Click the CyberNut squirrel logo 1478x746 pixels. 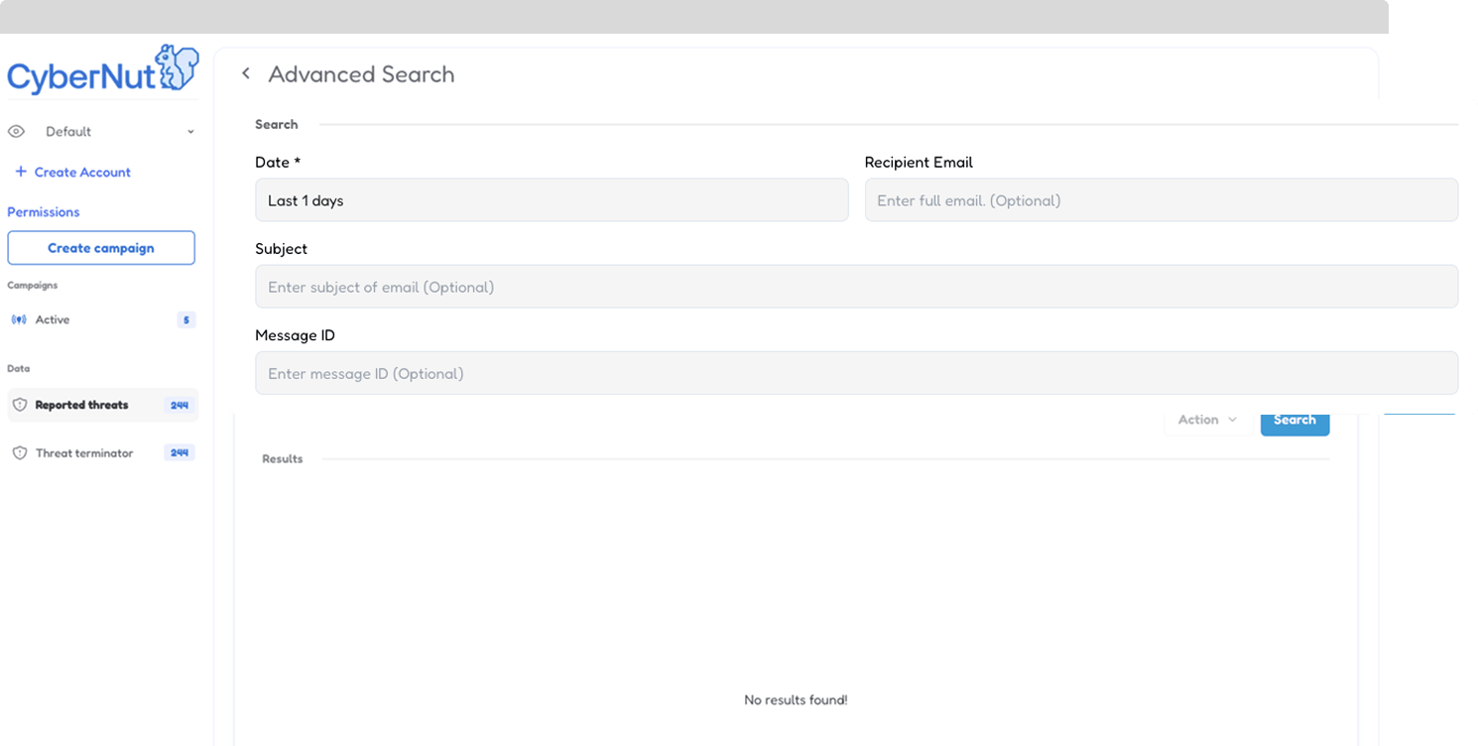tap(102, 70)
